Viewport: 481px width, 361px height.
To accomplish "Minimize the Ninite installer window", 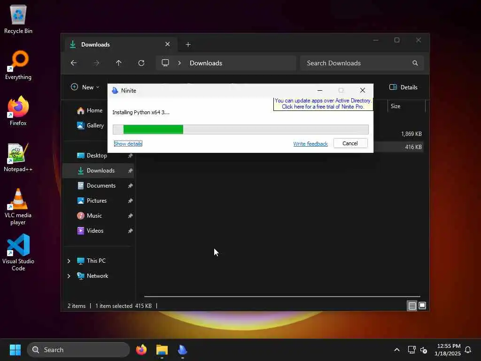I will [319, 90].
